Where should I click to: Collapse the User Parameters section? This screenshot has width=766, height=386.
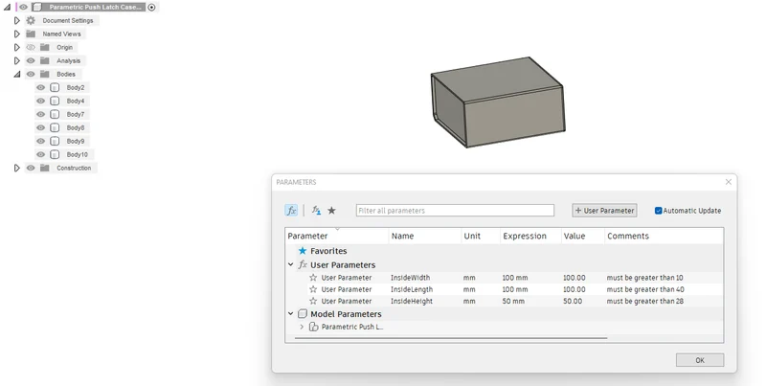pyautogui.click(x=291, y=264)
